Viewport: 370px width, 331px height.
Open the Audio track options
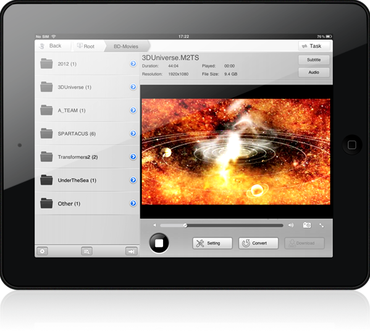(314, 72)
